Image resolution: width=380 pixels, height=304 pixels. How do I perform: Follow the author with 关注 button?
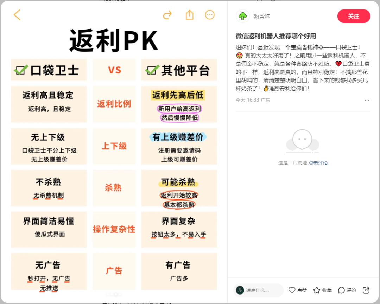coord(354,16)
